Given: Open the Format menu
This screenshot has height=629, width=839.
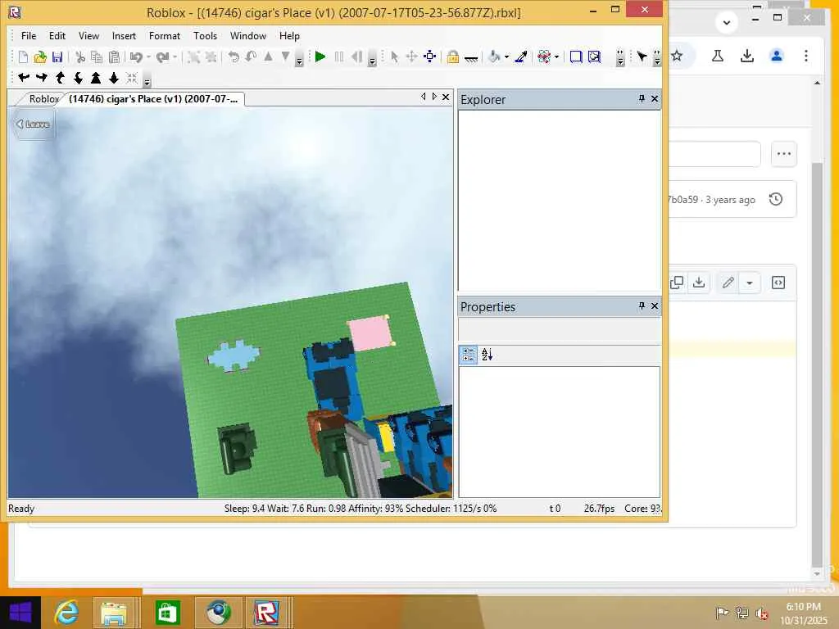Looking at the screenshot, I should coord(164,36).
